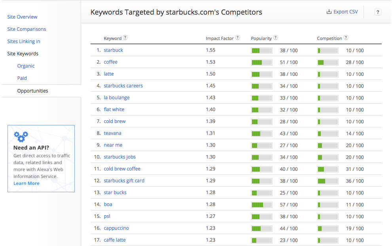
Task: Click the Keyword column help icon
Action: tap(125, 38)
